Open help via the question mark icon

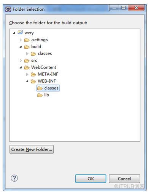(x=14, y=178)
